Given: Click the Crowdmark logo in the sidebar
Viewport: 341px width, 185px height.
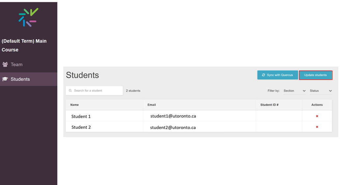Looking at the screenshot, I should (28, 17).
